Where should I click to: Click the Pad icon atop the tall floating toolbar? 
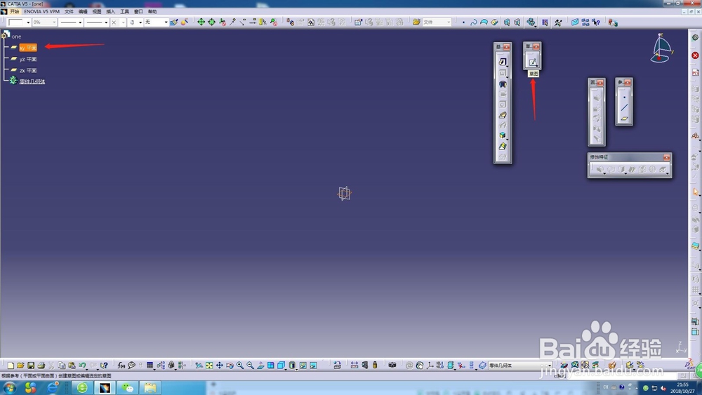point(503,62)
